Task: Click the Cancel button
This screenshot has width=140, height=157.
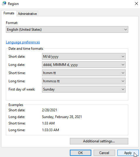Action: click(x=104, y=153)
